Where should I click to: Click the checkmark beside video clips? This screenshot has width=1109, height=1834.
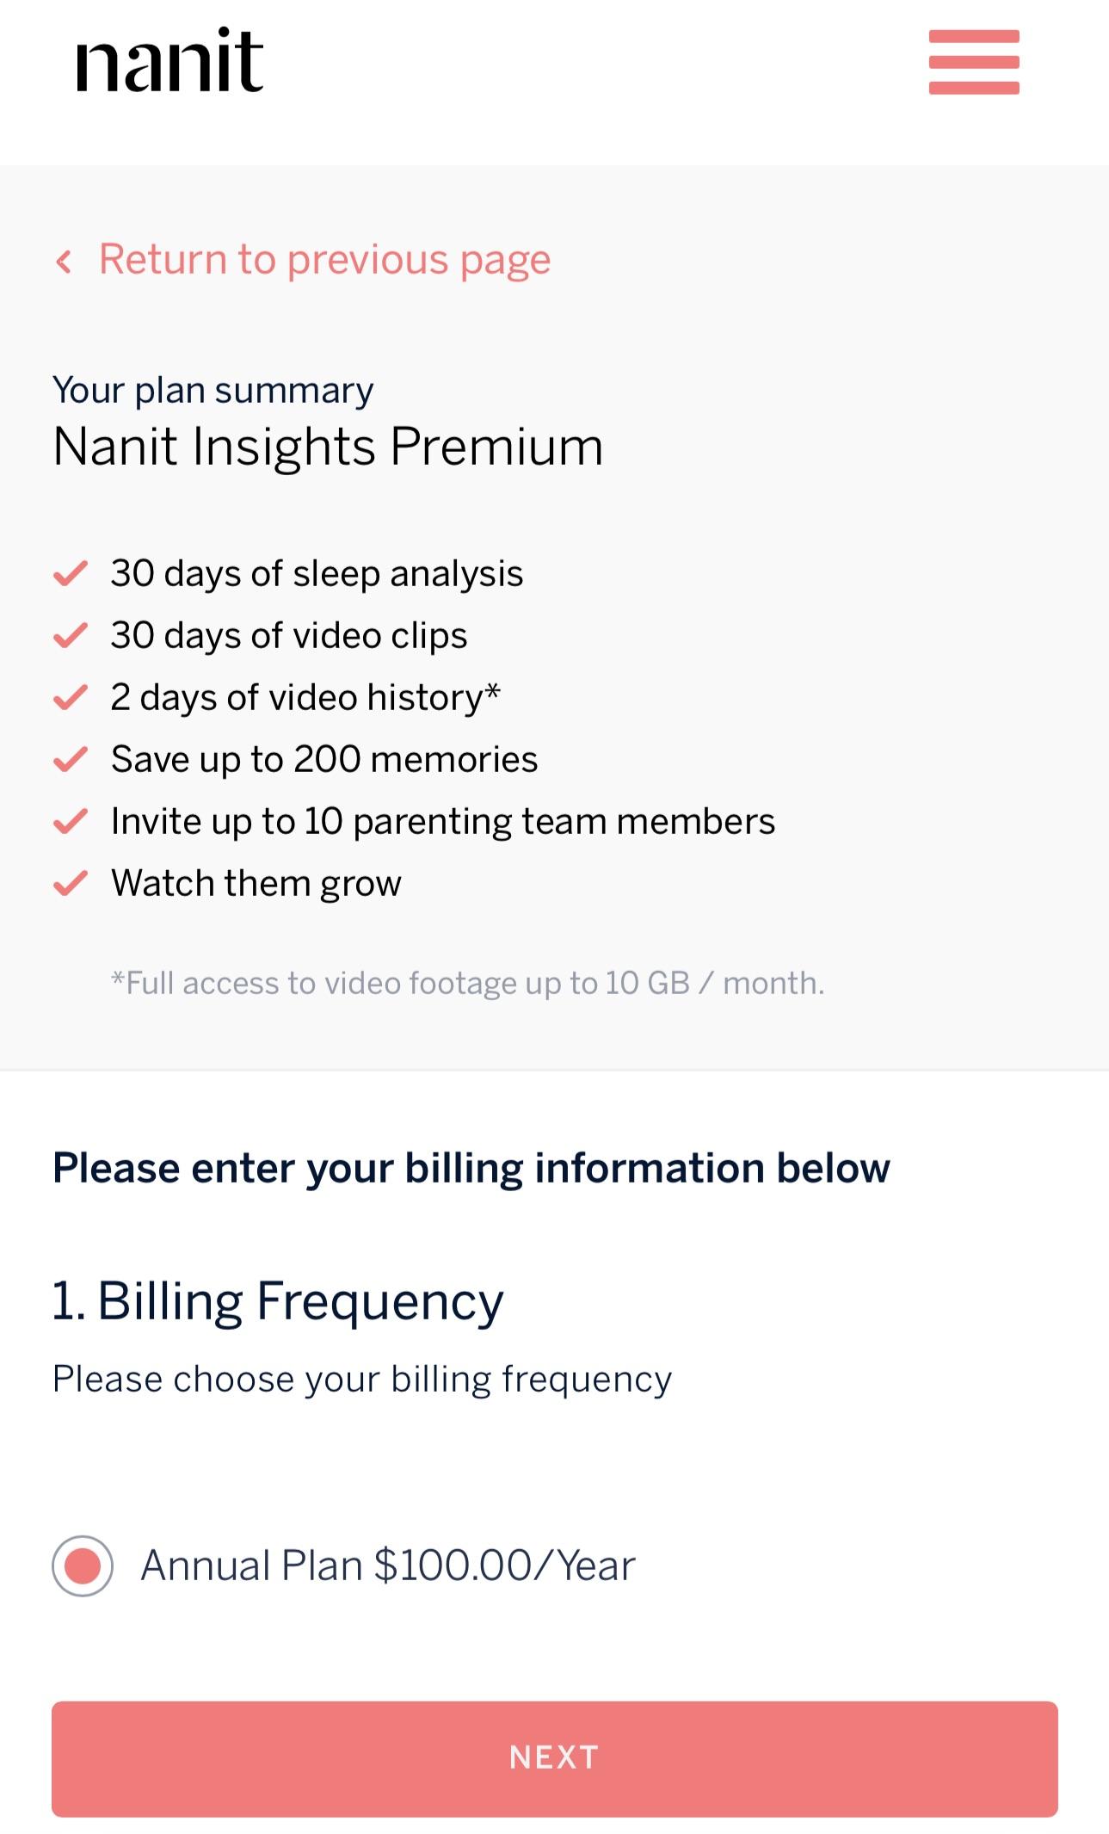71,636
